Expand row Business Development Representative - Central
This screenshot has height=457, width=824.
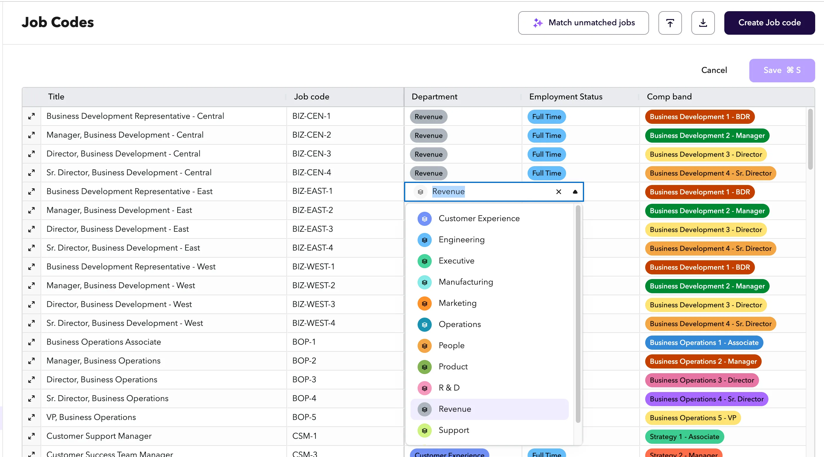[31, 116]
